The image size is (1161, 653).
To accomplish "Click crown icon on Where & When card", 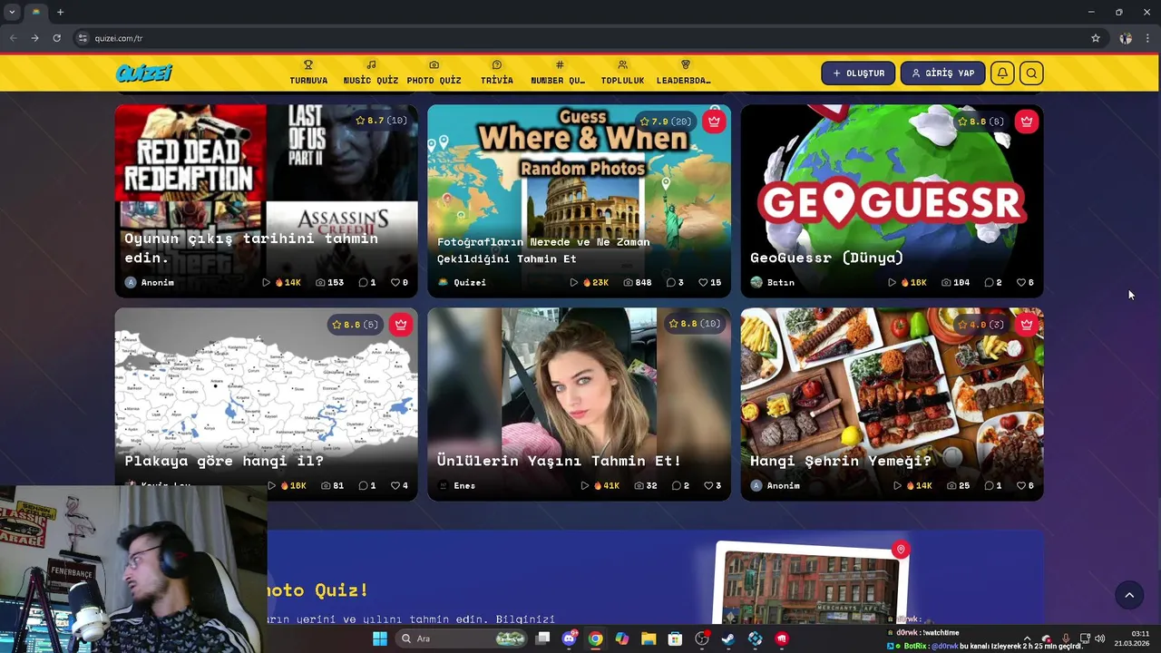I will 714,121.
